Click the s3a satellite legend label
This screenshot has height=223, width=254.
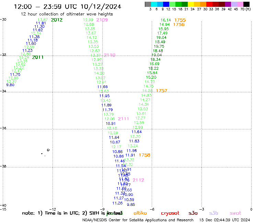pos(193,213)
